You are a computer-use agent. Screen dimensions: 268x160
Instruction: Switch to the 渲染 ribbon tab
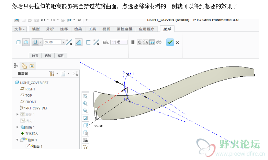(78, 29)
